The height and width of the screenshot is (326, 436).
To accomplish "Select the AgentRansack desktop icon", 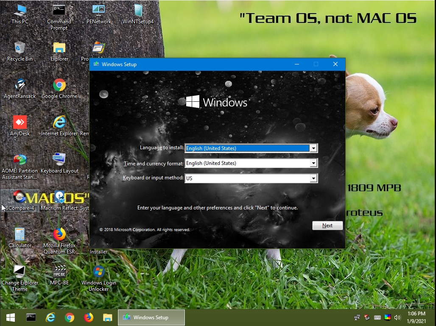I will [20, 89].
